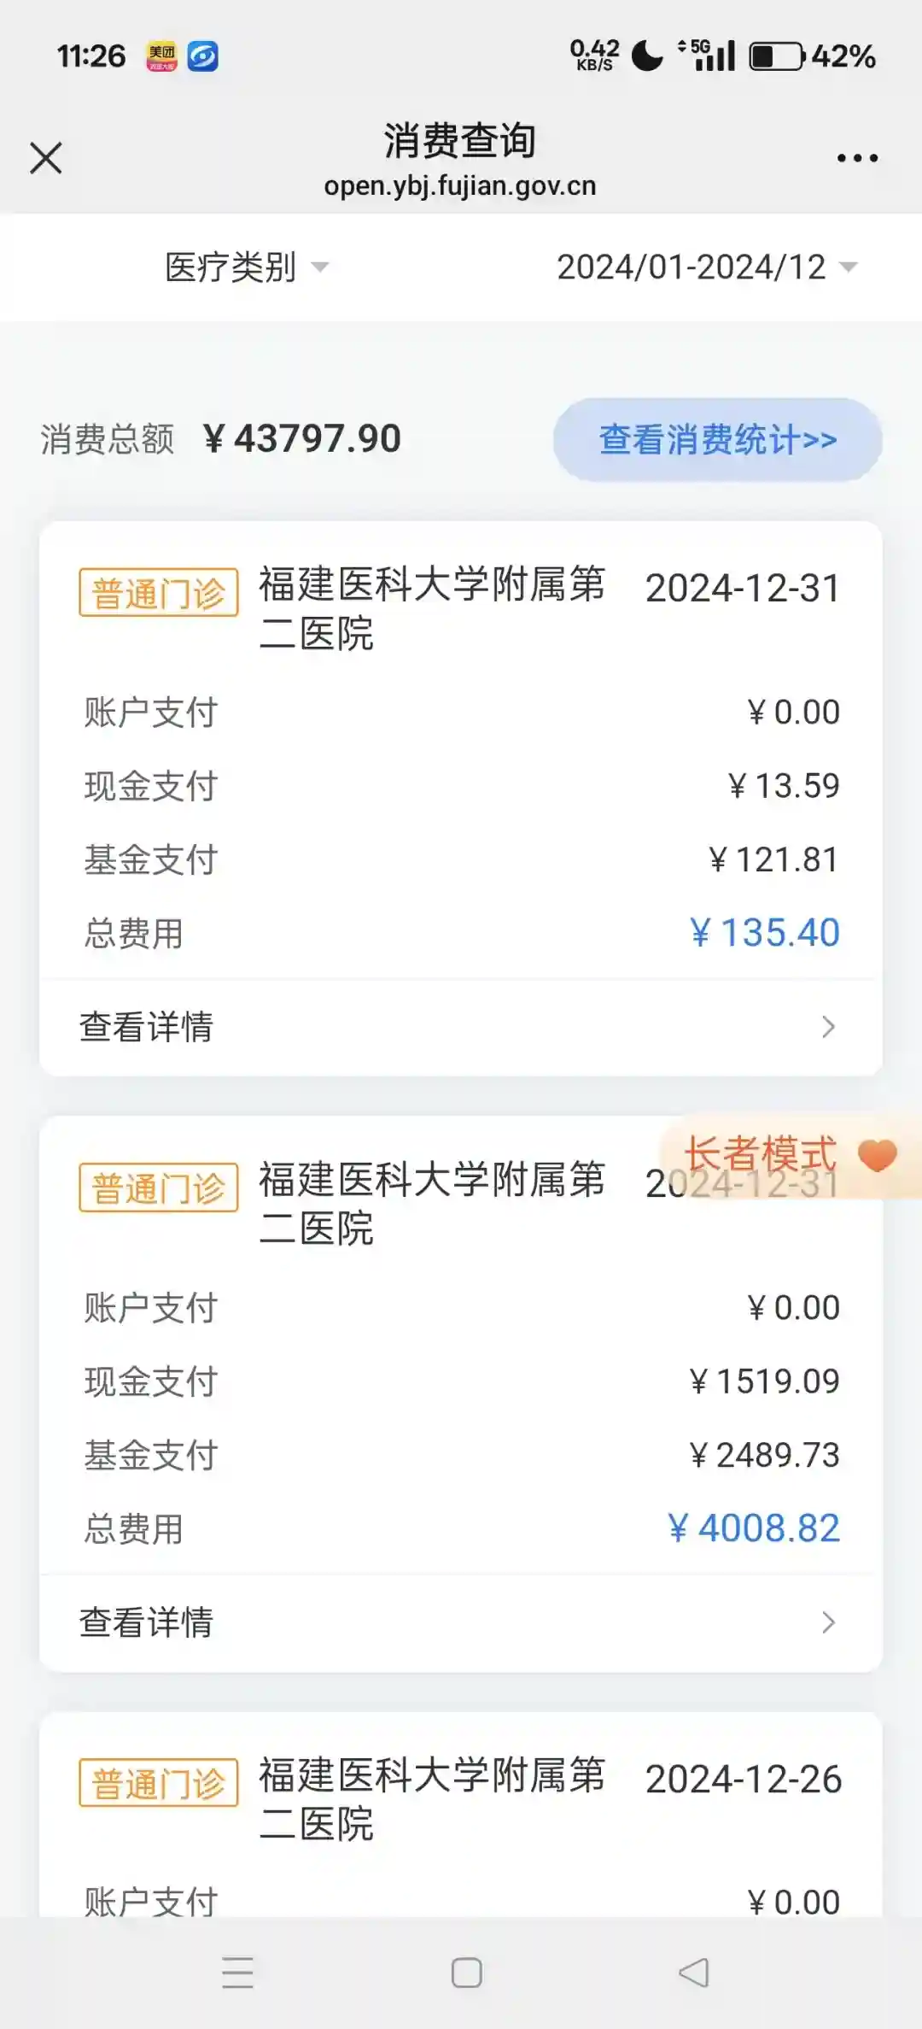Tap the blue app notification icon in status bar
922x2029 pixels.
203,56
